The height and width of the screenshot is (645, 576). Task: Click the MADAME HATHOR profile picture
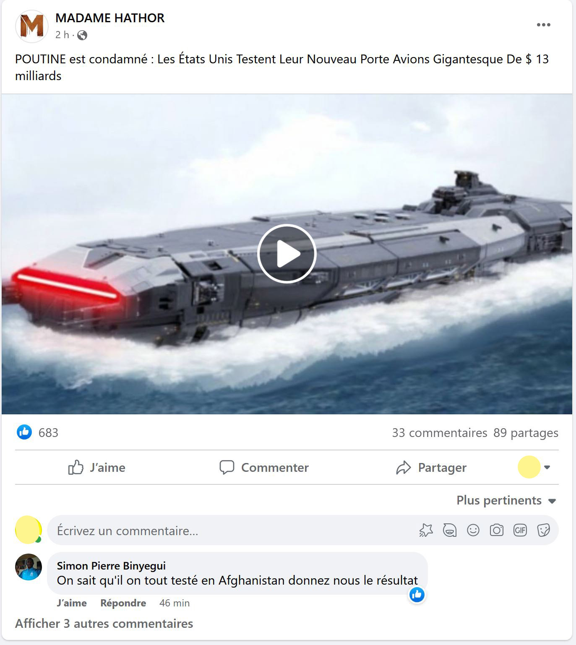pos(32,26)
